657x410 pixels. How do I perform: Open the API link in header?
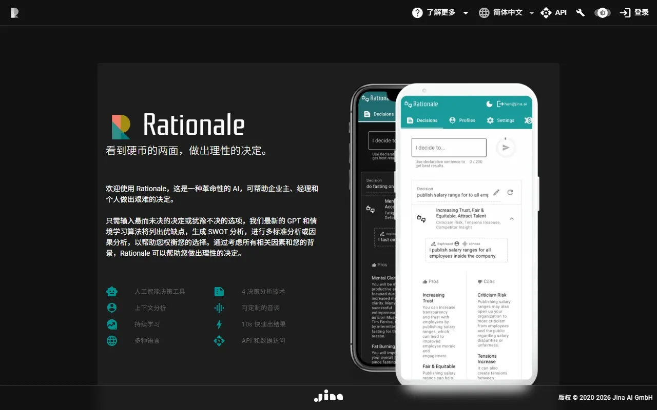[x=553, y=13]
